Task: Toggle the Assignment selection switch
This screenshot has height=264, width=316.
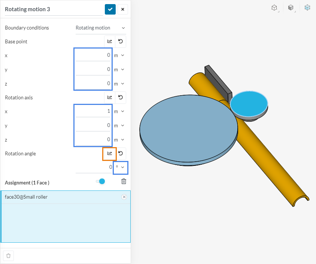Action: coord(100,181)
